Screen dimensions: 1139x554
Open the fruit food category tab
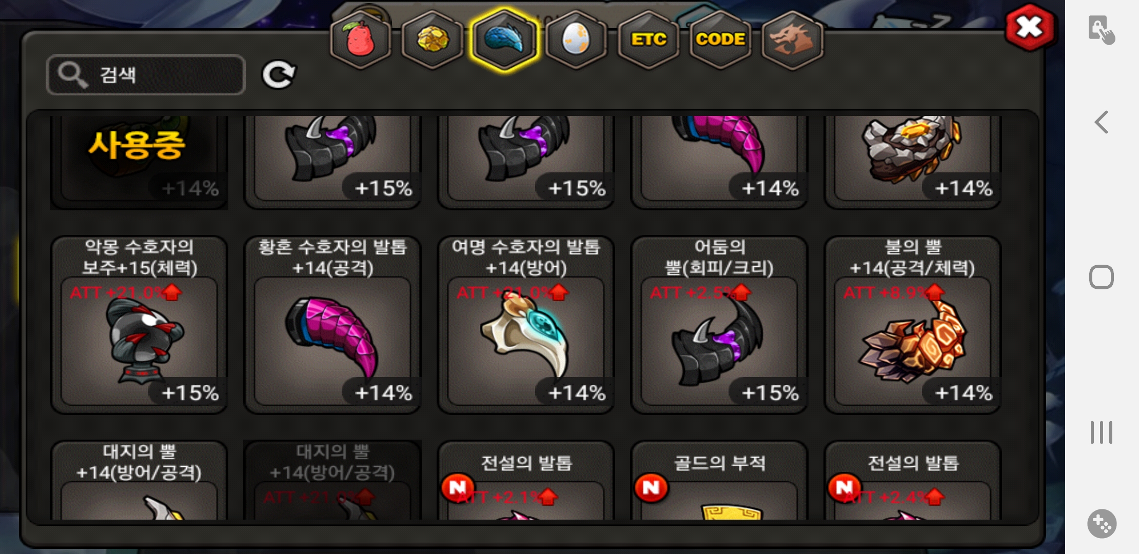[x=361, y=40]
